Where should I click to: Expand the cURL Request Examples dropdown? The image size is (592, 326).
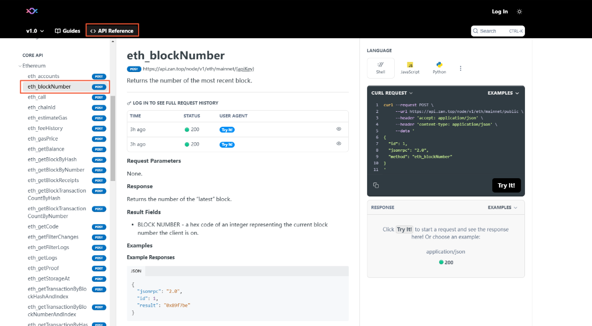503,93
